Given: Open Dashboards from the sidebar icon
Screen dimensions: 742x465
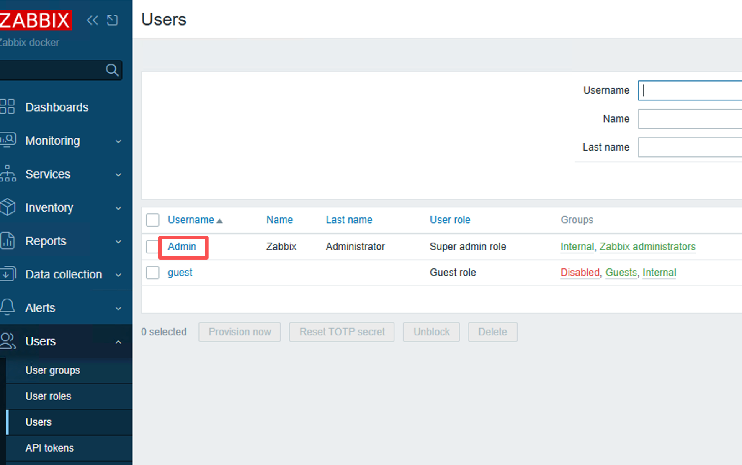Looking at the screenshot, I should pos(8,107).
